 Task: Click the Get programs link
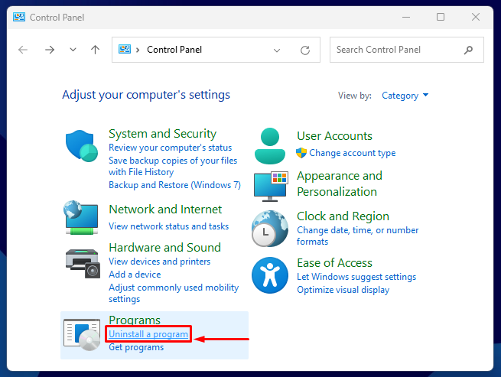136,347
